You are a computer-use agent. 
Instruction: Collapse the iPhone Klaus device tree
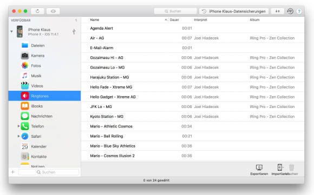(x=11, y=31)
